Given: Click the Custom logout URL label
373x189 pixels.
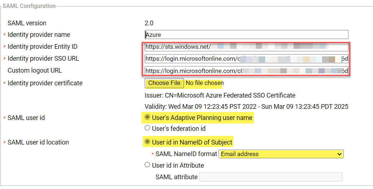Looking at the screenshot, I should coord(35,70).
